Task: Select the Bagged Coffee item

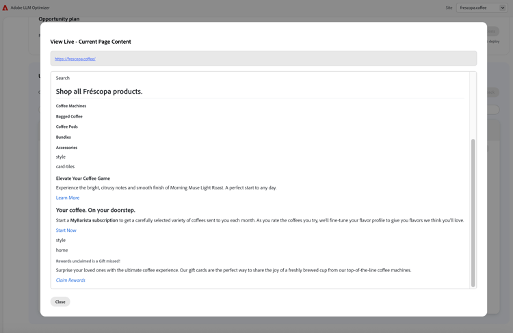Action: click(x=69, y=116)
